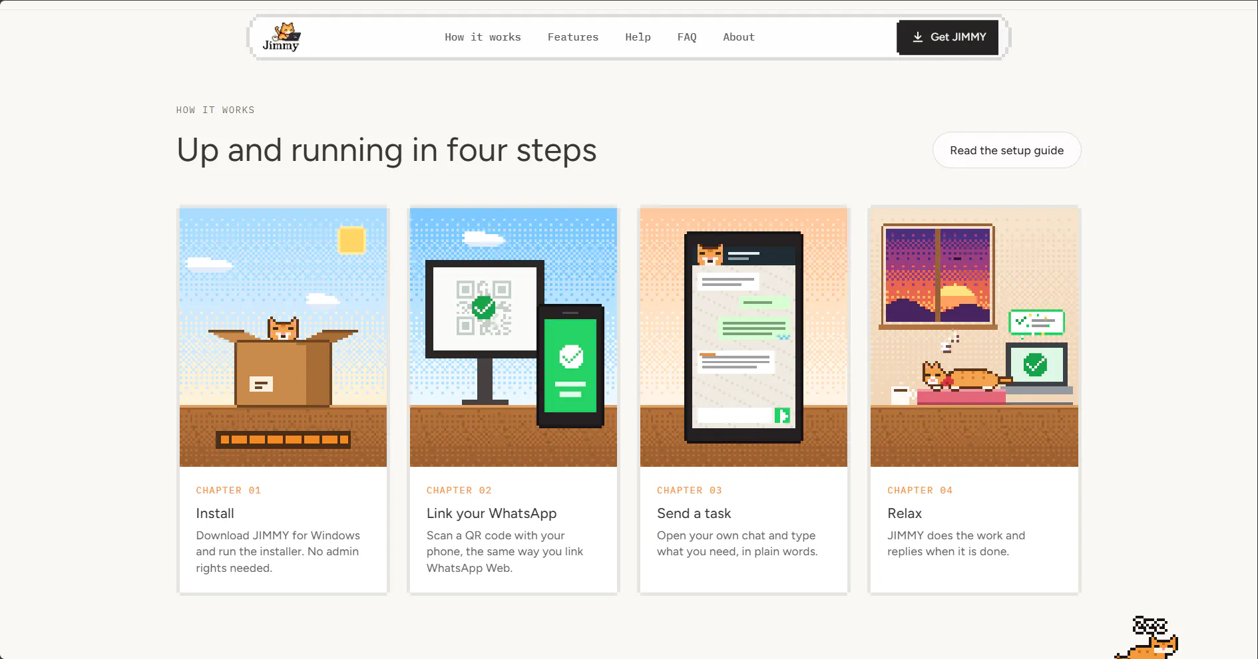This screenshot has height=659, width=1258.
Task: Click the Install card title
Action: coord(215,513)
